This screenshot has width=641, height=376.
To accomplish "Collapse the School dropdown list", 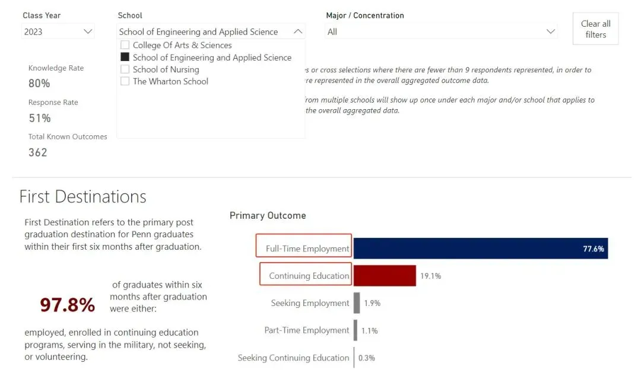I will click(x=299, y=32).
